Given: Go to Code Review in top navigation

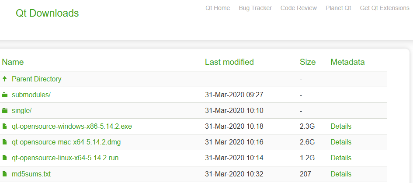Looking at the screenshot, I should pyautogui.click(x=298, y=8).
